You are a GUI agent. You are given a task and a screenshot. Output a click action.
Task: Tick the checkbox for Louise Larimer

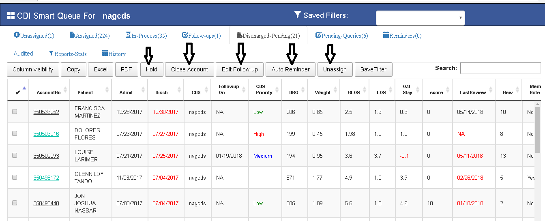15,156
